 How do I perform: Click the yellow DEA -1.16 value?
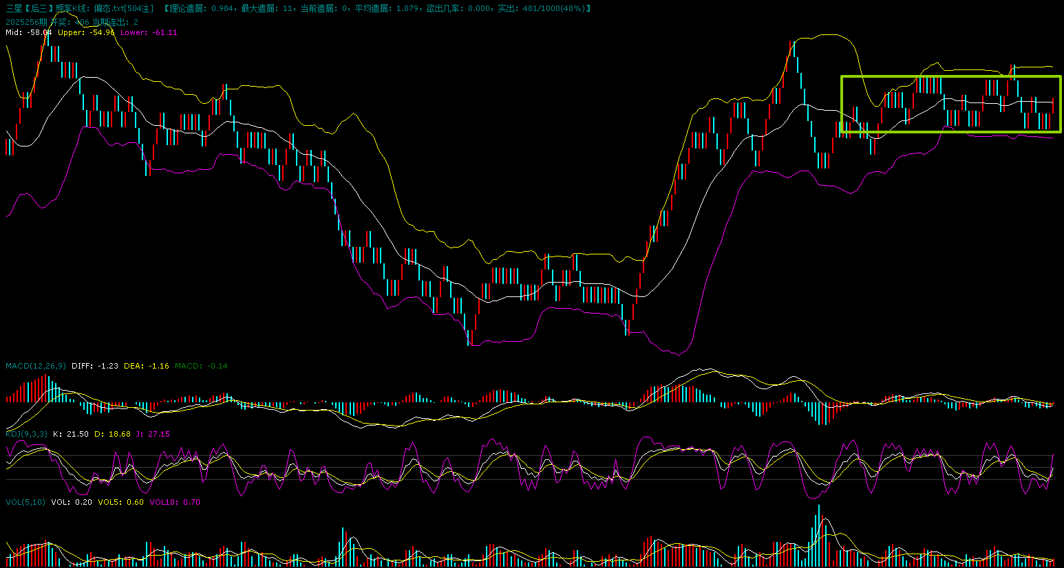(146, 366)
